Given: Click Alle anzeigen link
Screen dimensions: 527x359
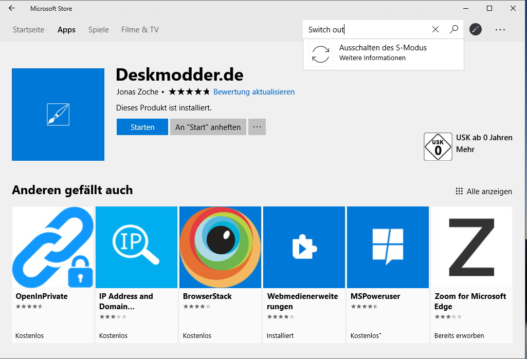Looking at the screenshot, I should click(484, 192).
